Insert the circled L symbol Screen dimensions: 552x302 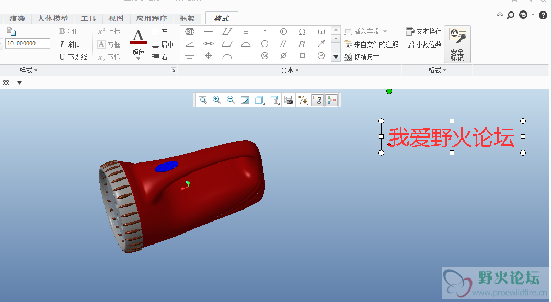point(283,32)
